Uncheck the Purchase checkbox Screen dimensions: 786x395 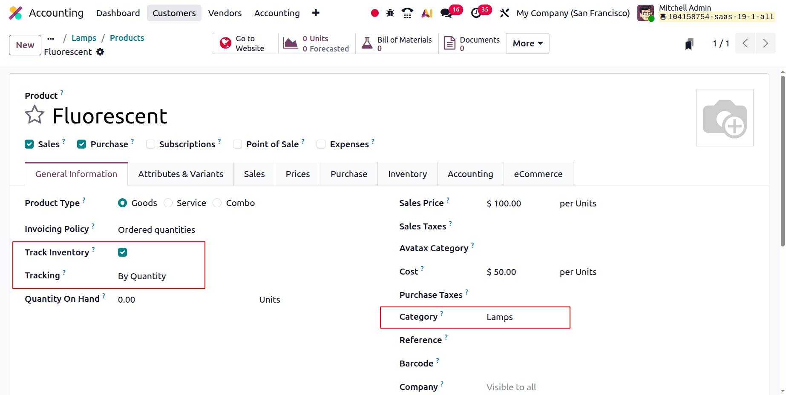pos(81,144)
